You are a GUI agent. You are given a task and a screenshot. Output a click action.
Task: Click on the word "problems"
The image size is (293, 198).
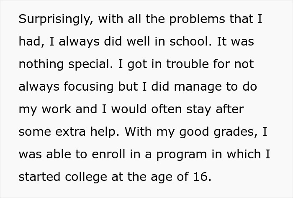click(197, 20)
